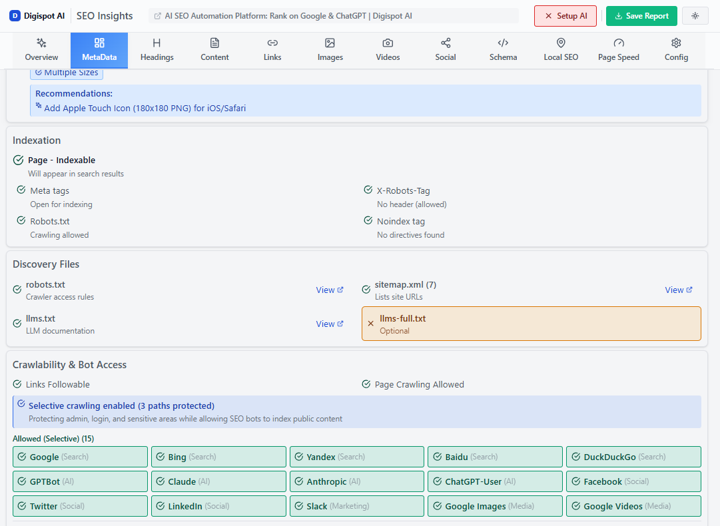The height and width of the screenshot is (526, 720).
Task: Select the LinkedIn social bot chip
Action: click(218, 506)
